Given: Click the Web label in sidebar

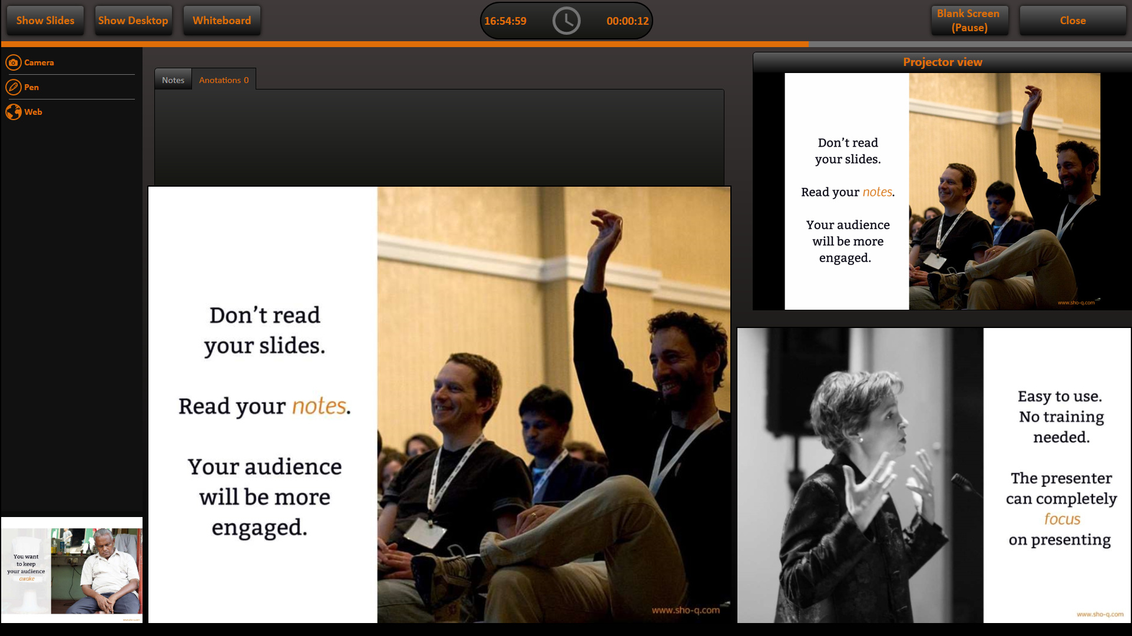Looking at the screenshot, I should [33, 112].
